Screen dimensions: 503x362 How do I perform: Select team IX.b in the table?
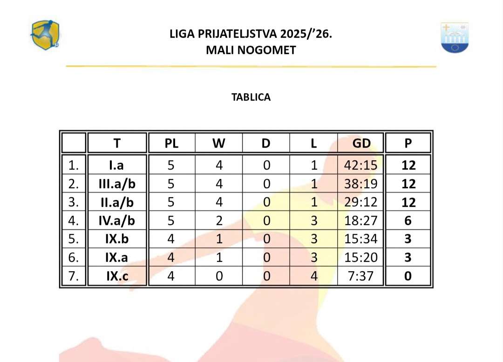116,239
